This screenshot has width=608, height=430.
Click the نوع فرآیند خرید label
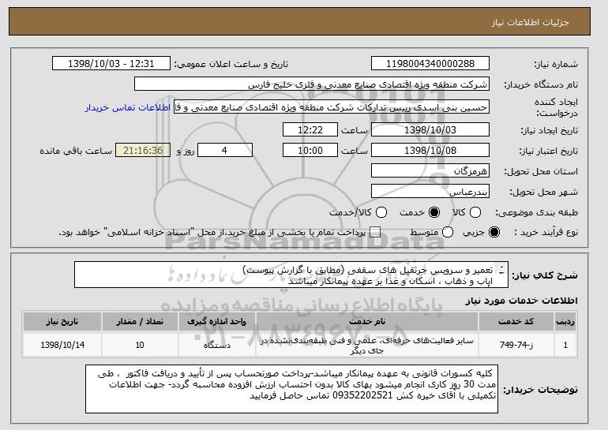546,232
